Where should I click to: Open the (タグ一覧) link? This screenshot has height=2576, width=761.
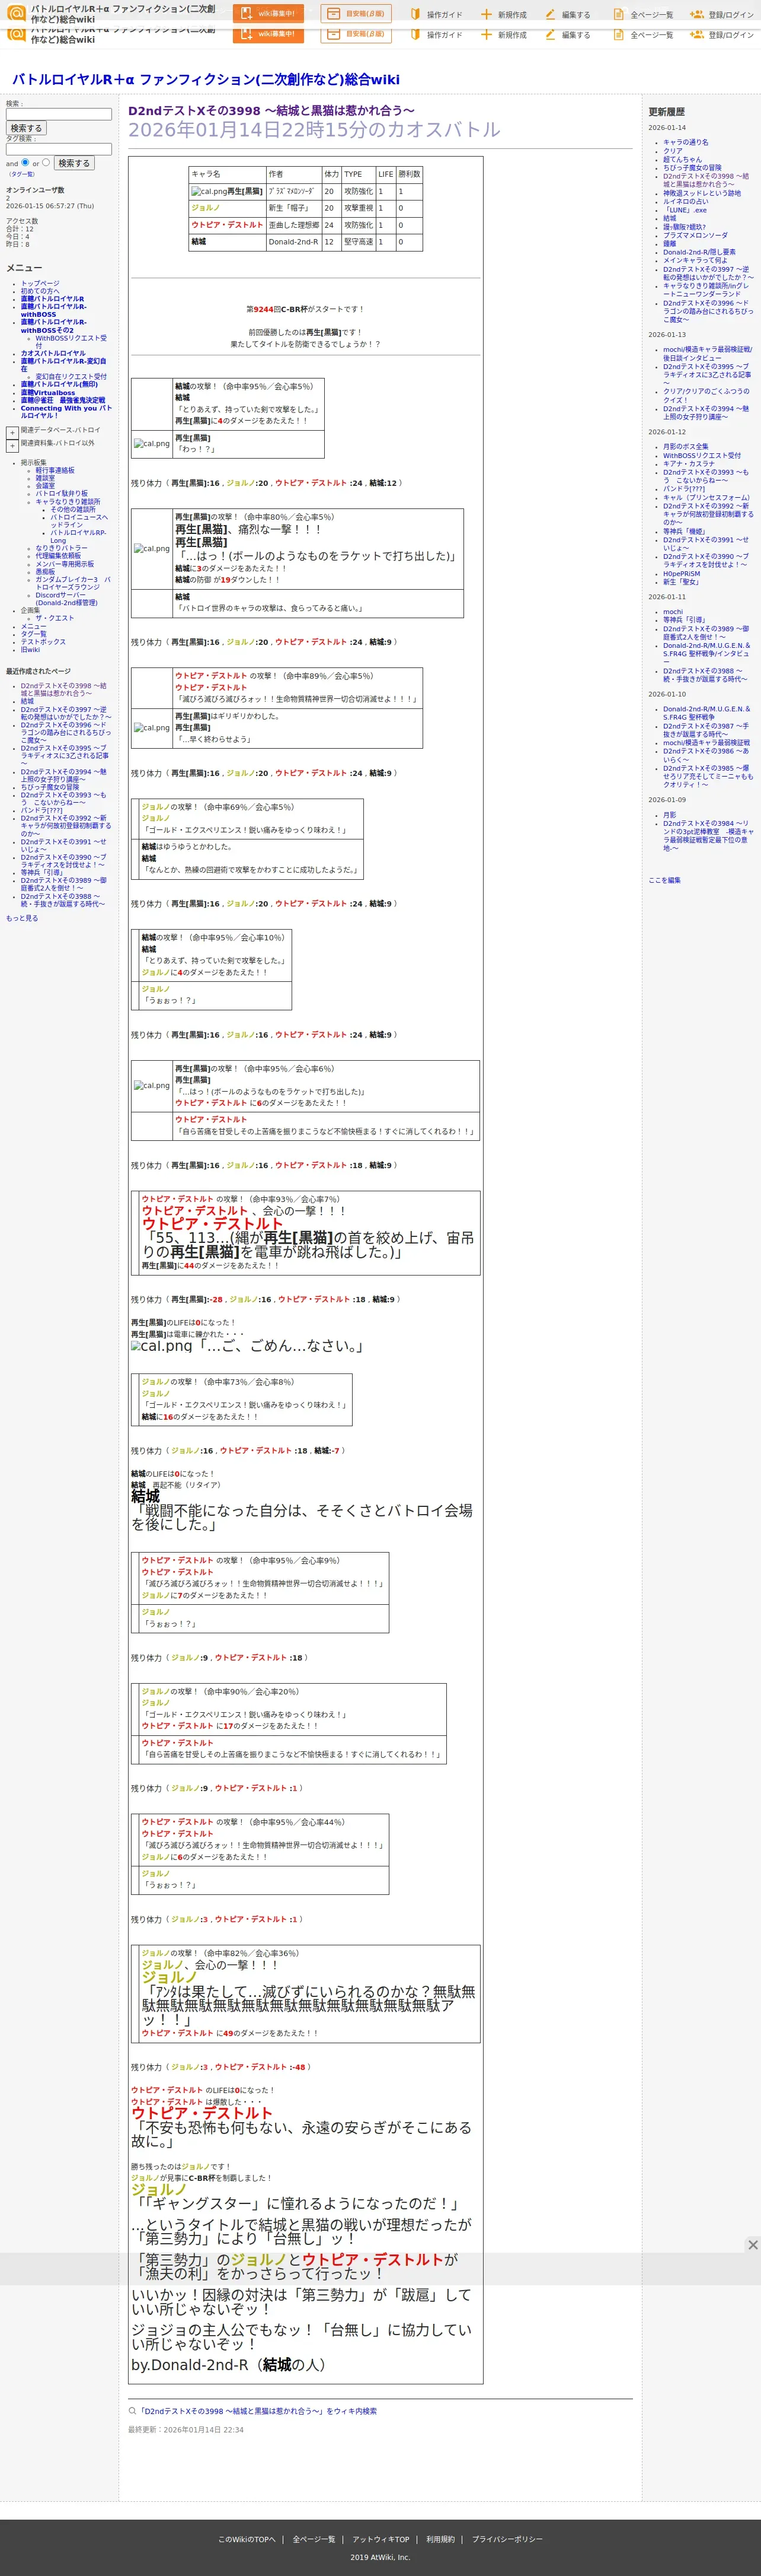coord(22,174)
